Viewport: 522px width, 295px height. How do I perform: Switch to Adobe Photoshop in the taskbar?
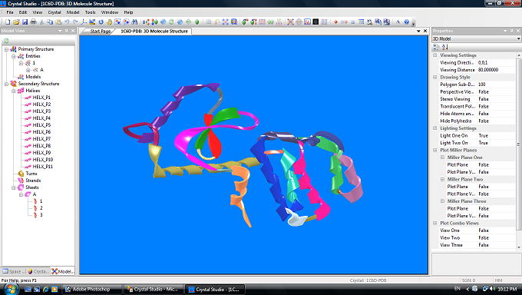pos(91,290)
